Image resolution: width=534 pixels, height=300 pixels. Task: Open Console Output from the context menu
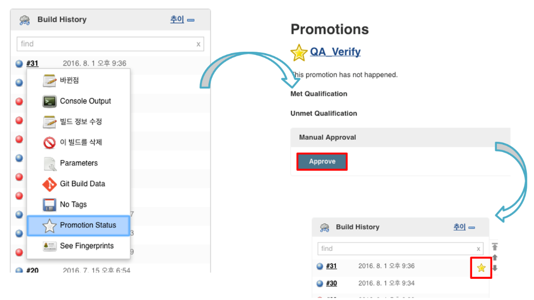[85, 101]
